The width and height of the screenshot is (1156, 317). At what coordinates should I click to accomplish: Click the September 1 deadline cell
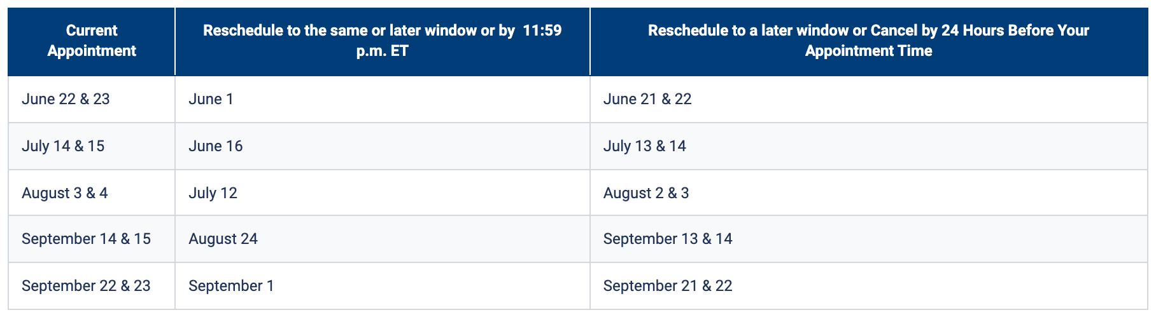click(231, 286)
